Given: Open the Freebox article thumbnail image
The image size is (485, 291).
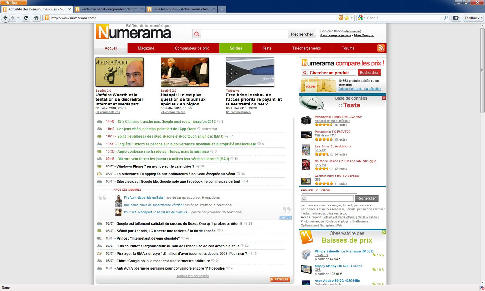Looking at the screenshot, I should 250,72.
